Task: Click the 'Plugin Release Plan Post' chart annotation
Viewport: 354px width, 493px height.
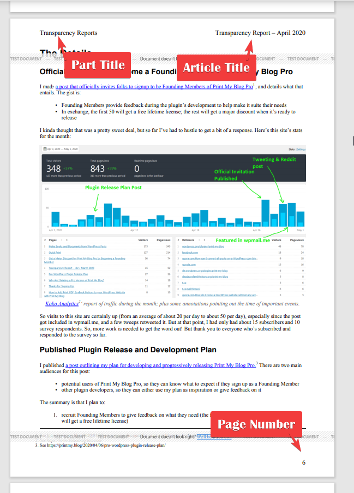Action: [x=113, y=188]
